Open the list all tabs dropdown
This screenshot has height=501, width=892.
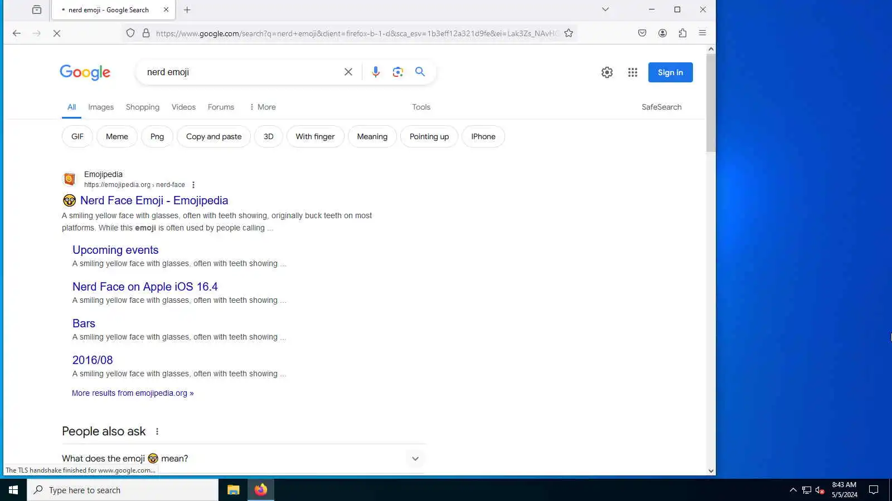(605, 9)
